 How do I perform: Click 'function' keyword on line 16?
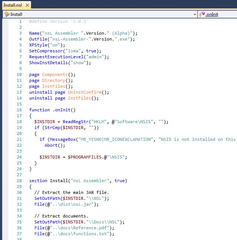click(x=39, y=110)
